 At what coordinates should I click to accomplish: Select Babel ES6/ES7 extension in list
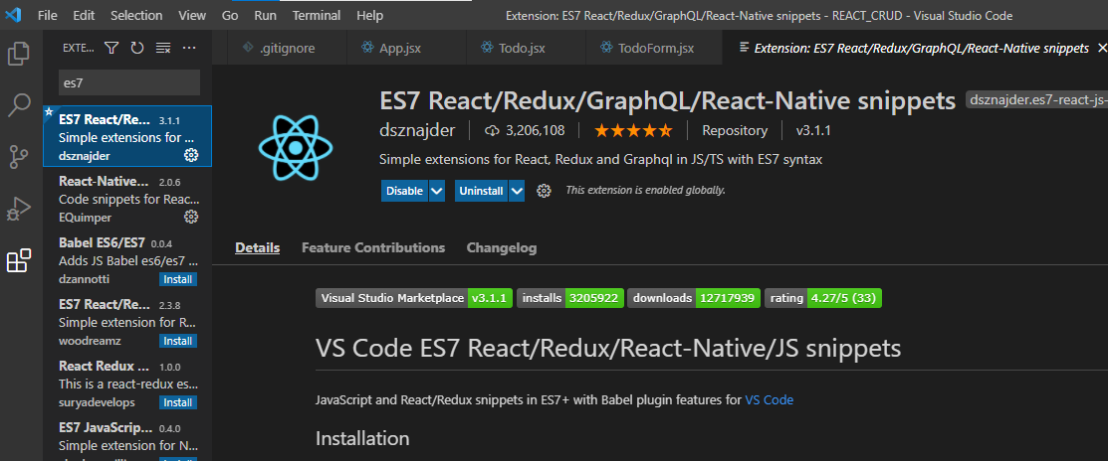pos(127,260)
